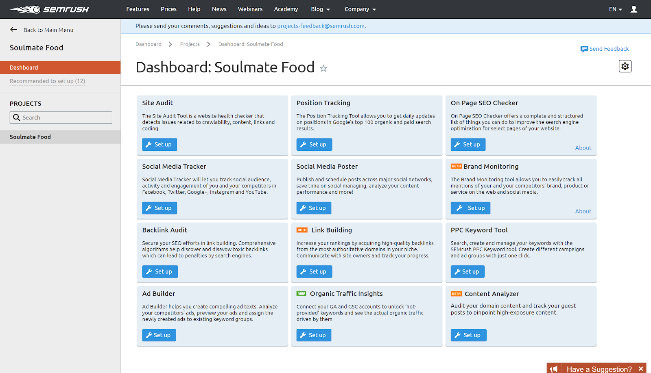Open Recommended to set up (12)
651x373 pixels.
pos(48,81)
